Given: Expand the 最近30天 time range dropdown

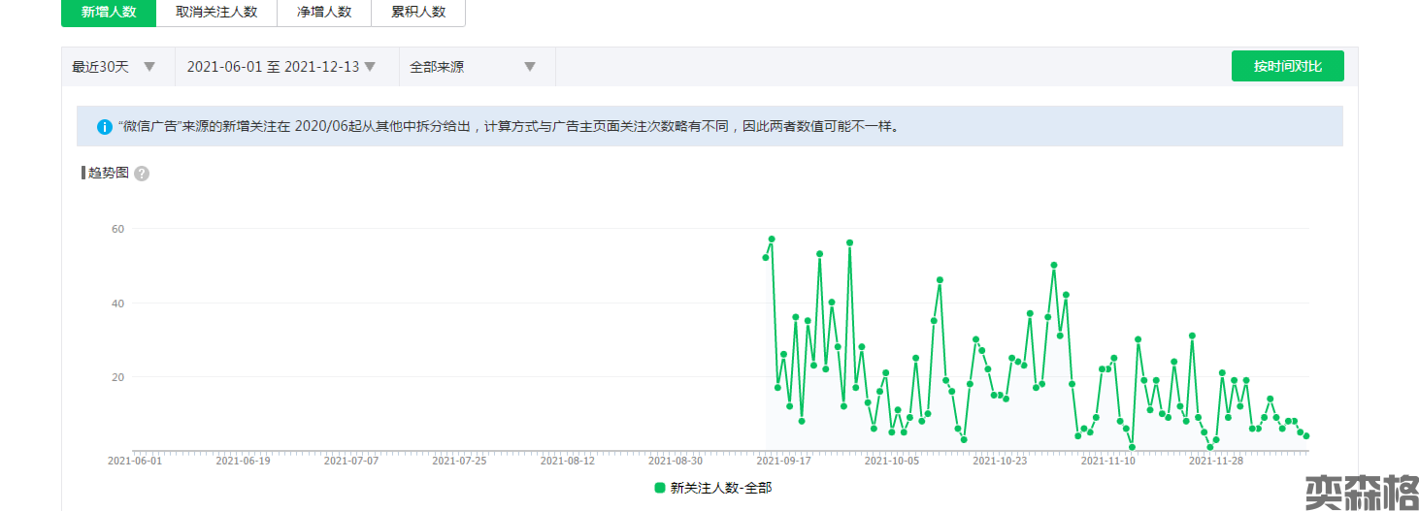Looking at the screenshot, I should tap(114, 67).
